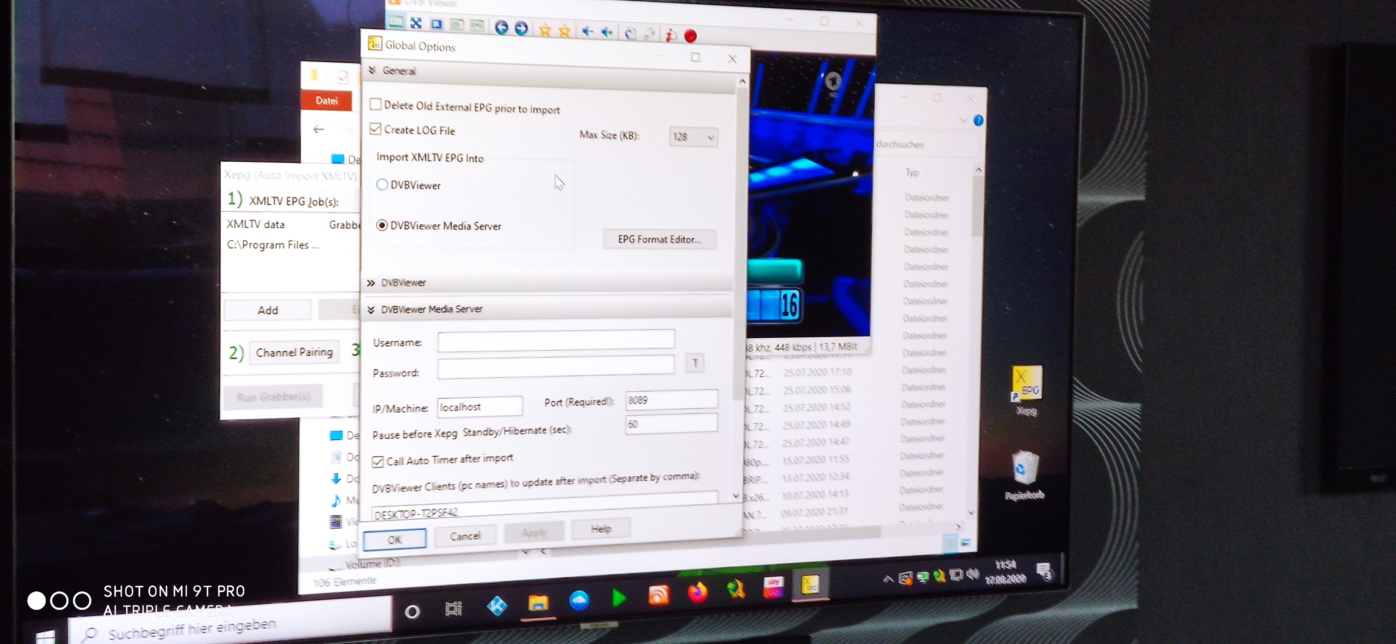Click Run Grabber(s) button in Xepg

pos(273,397)
